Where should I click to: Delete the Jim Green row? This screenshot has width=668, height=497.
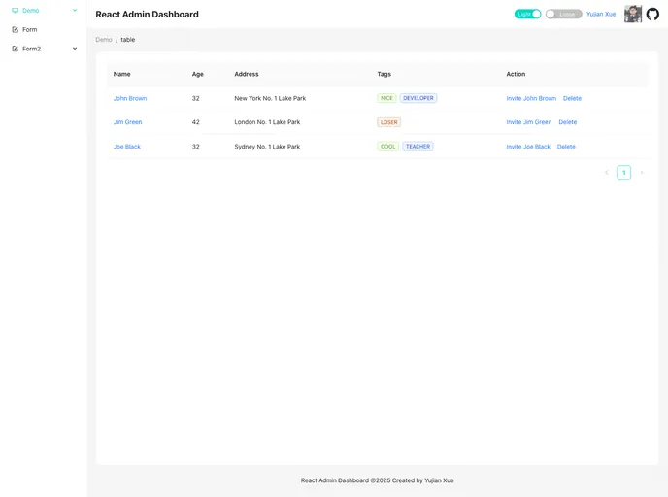(567, 122)
